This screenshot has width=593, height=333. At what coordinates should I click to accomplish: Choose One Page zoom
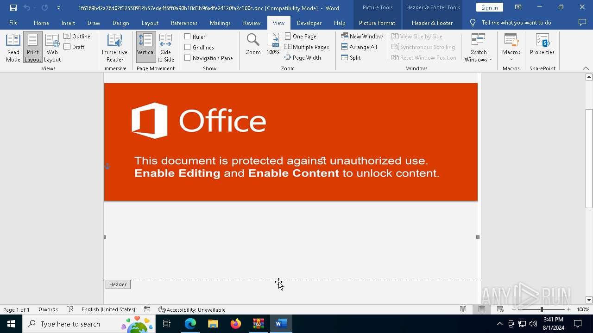301,36
